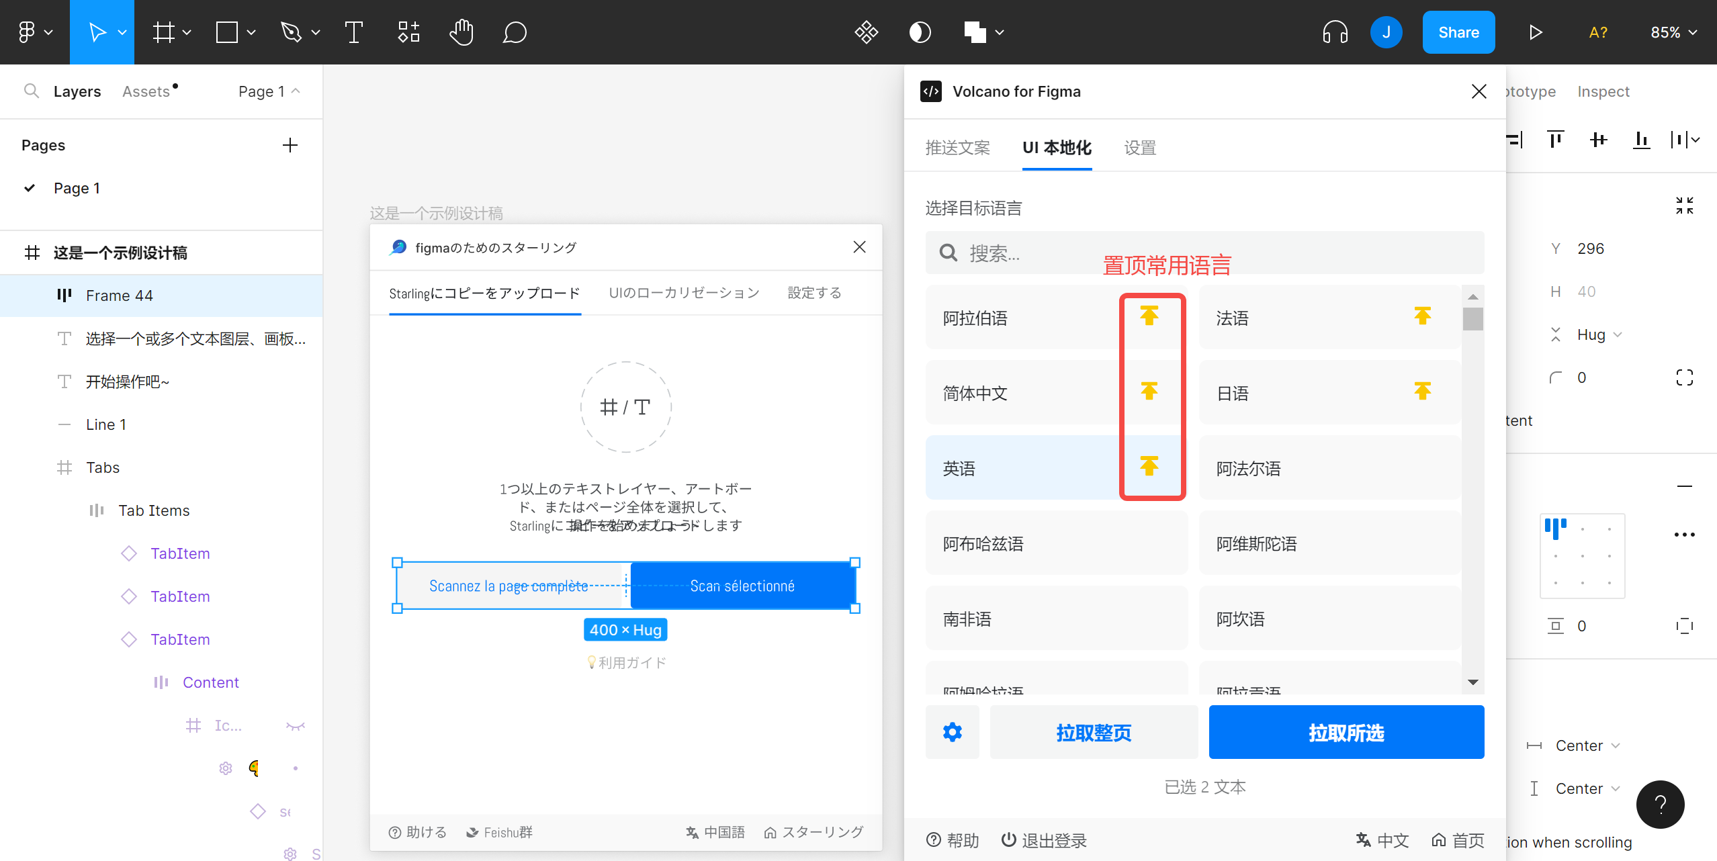Viewport: 1717px width, 861px height.
Task: Pin 阿拉伯语 language to top
Action: (1149, 316)
